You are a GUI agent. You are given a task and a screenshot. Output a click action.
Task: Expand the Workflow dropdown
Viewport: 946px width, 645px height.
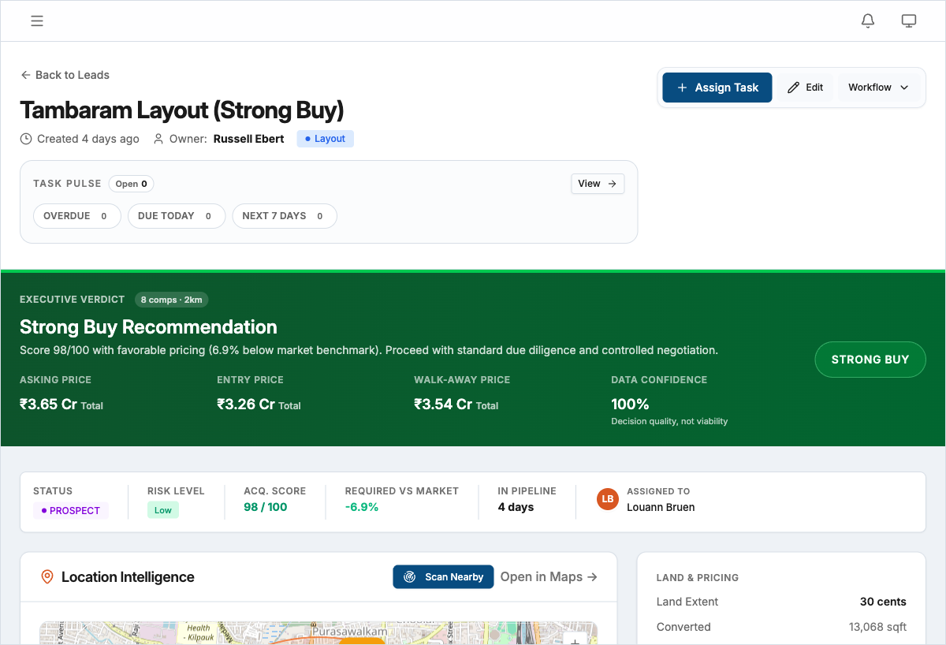878,88
